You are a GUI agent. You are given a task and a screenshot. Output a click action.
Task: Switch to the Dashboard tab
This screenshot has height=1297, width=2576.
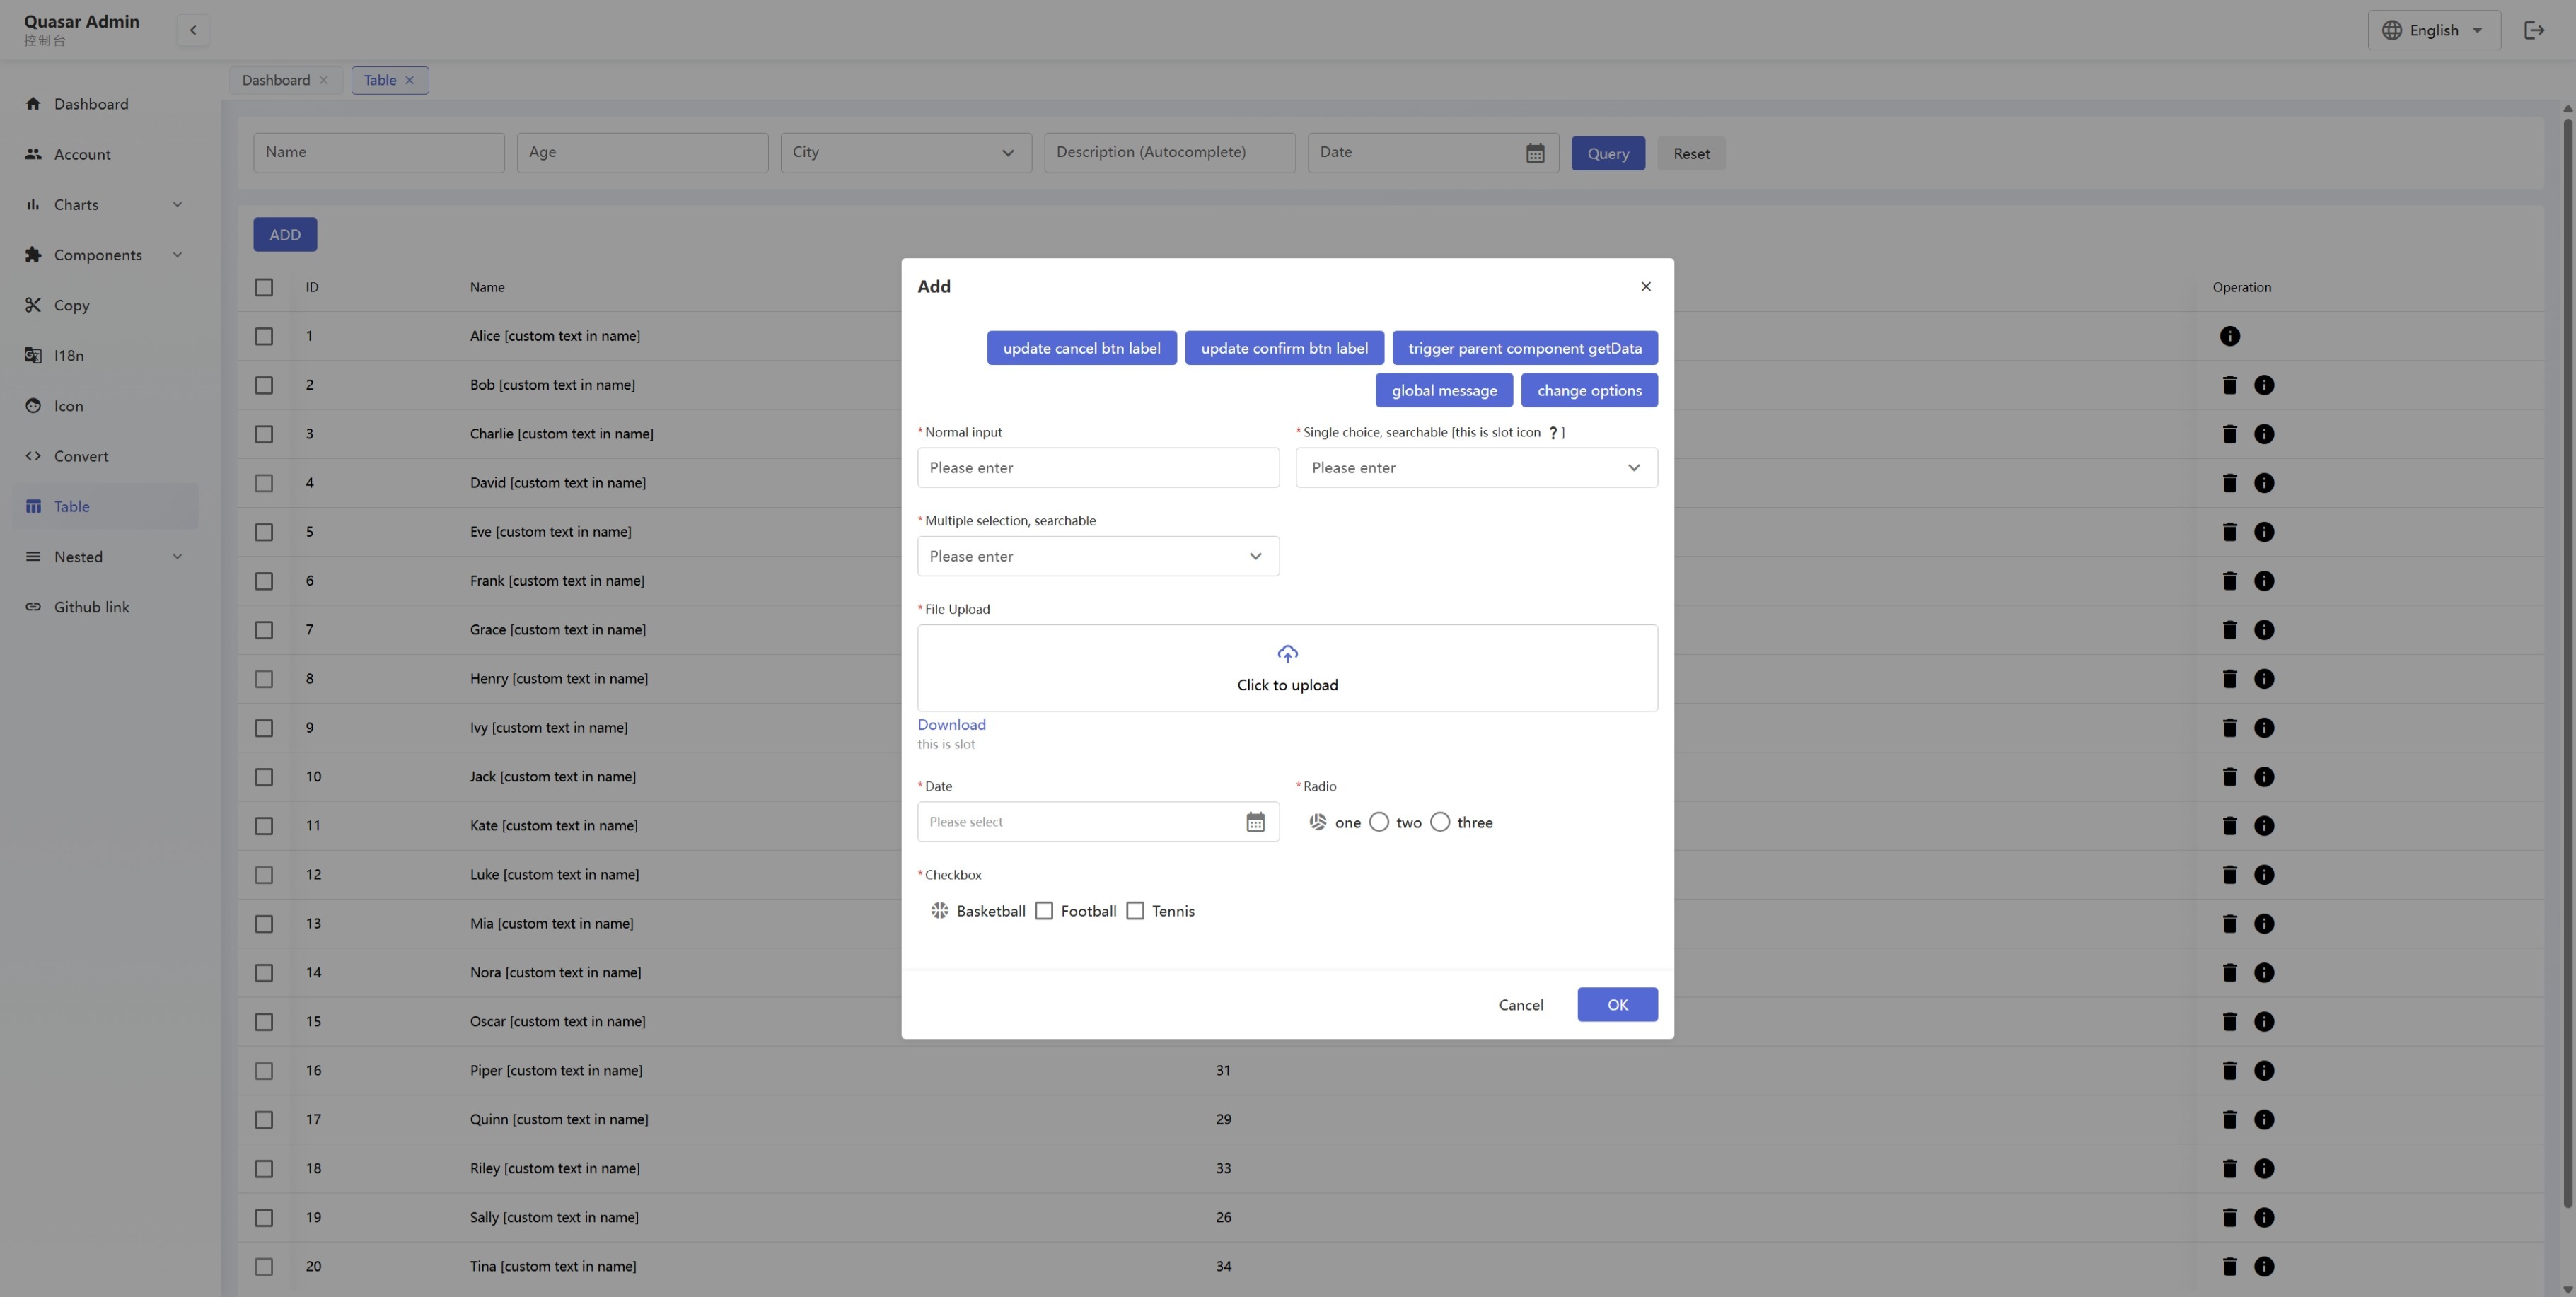pos(276,80)
